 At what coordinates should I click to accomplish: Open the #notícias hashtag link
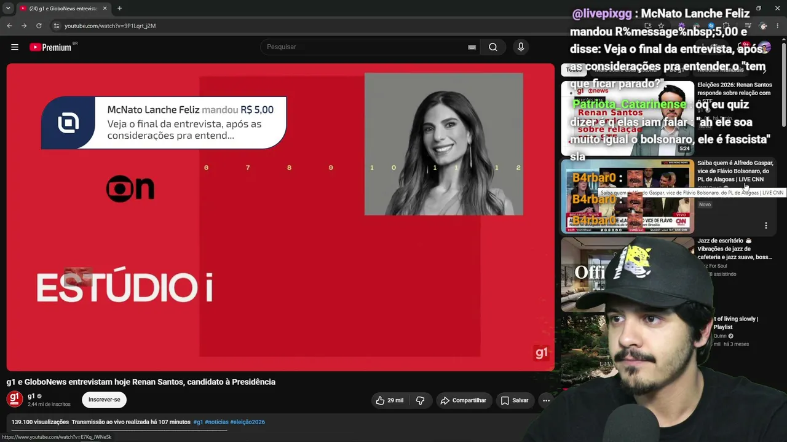tap(216, 422)
